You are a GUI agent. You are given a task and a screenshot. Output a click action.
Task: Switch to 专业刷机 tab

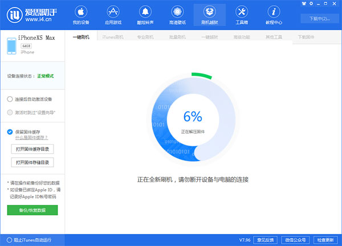coord(145,36)
